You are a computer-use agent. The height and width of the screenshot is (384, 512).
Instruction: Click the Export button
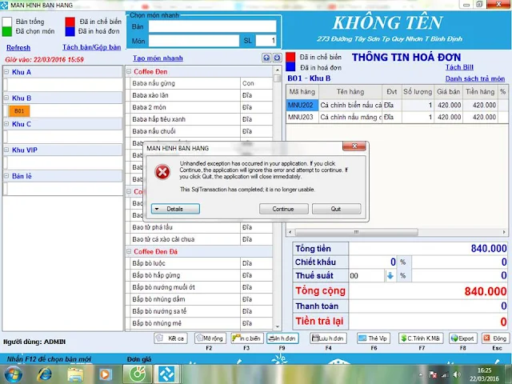coord(463,338)
